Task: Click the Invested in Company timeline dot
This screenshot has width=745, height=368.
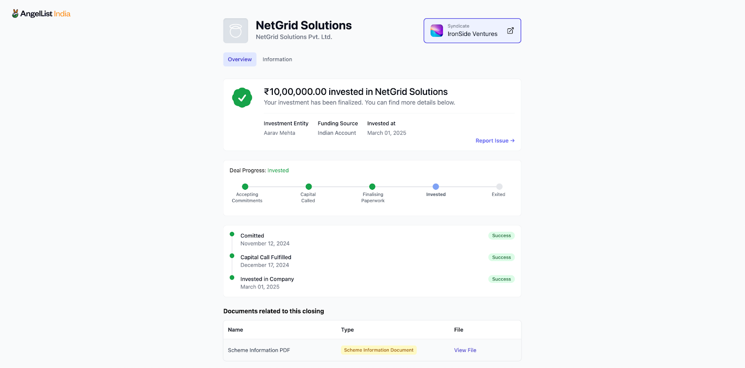Action: [x=232, y=277]
